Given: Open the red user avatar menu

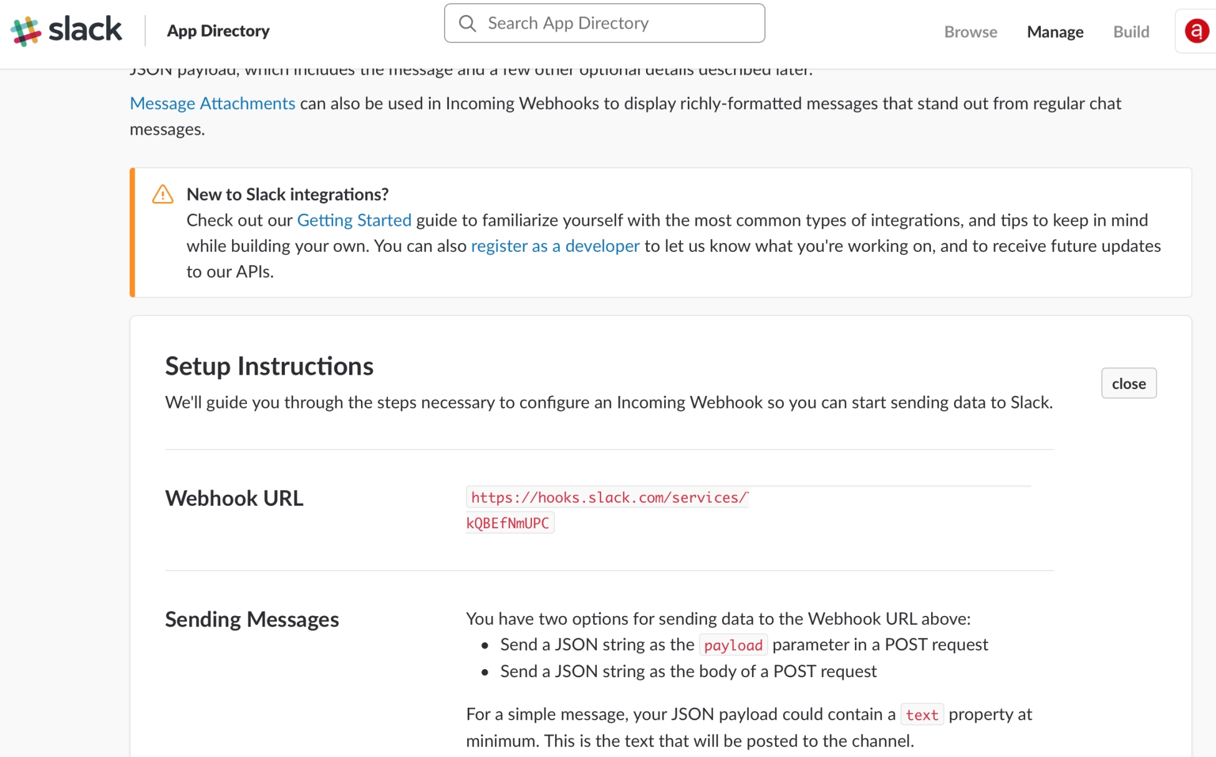Looking at the screenshot, I should [1196, 31].
